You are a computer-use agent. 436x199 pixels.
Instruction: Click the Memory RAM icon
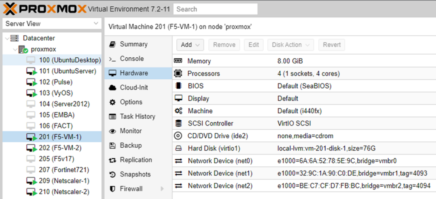pyautogui.click(x=178, y=61)
